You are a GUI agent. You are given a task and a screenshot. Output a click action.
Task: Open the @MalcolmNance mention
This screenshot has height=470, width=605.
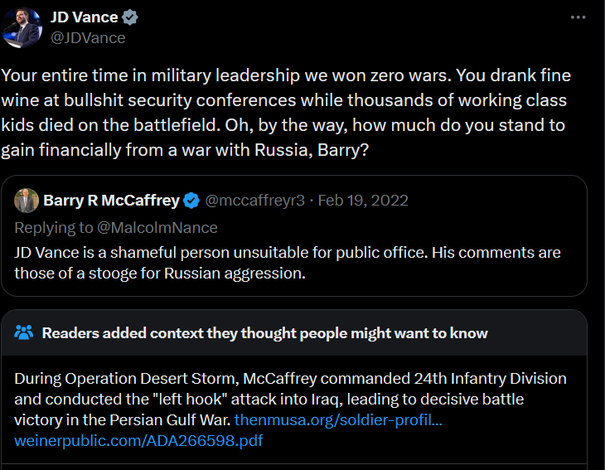point(157,228)
